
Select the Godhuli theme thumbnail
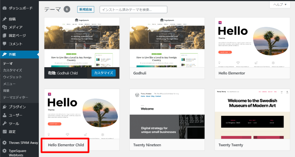(167, 43)
